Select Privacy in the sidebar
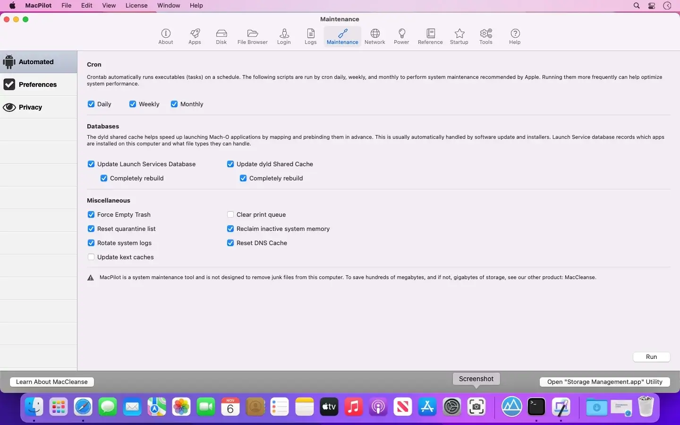Screen dimensions: 680x425 pos(39,107)
